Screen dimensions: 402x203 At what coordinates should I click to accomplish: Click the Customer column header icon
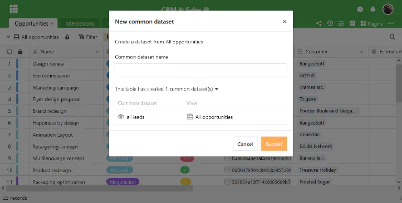(300, 52)
